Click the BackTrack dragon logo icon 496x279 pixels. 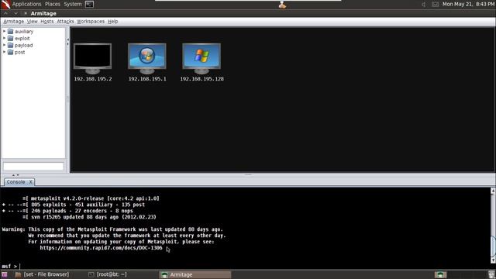pos(5,4)
